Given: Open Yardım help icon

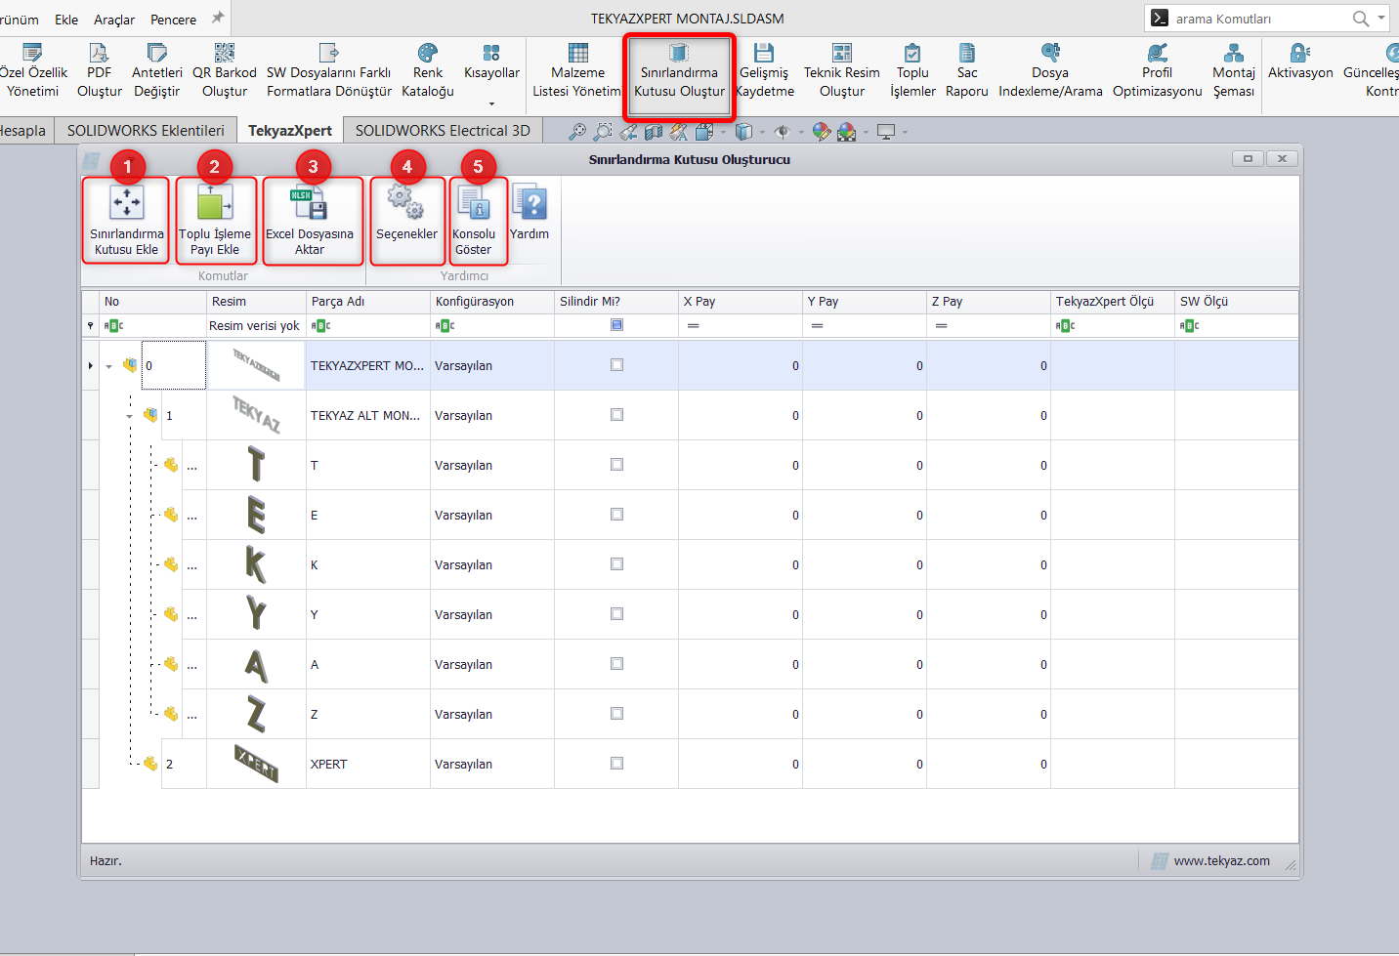Looking at the screenshot, I should pos(530,213).
